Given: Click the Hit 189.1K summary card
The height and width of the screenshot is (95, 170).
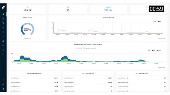Looking at the screenshot, I should click(x=28, y=9).
